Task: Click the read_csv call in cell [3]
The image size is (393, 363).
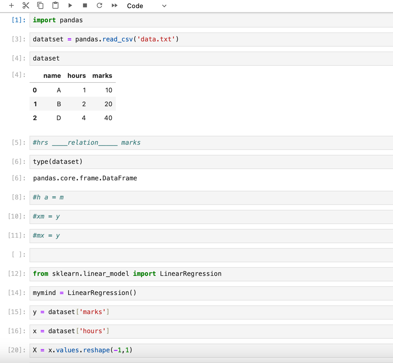Action: [117, 39]
